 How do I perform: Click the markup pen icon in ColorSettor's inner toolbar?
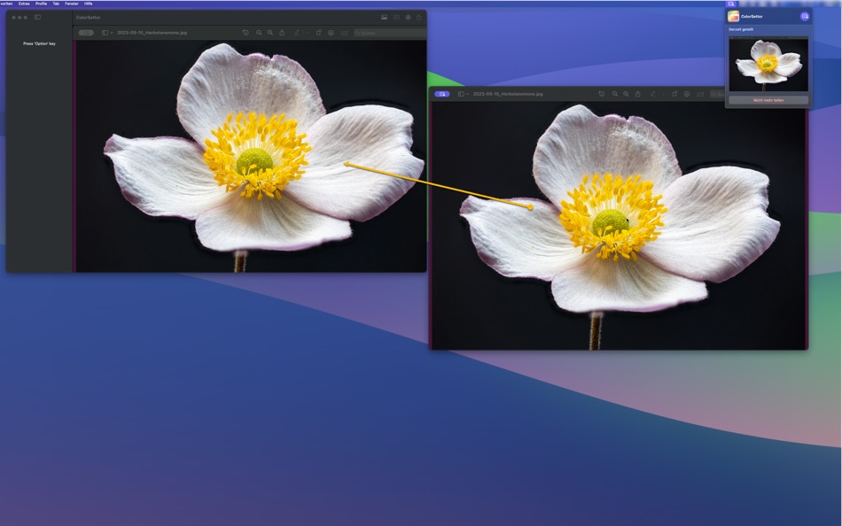point(296,33)
